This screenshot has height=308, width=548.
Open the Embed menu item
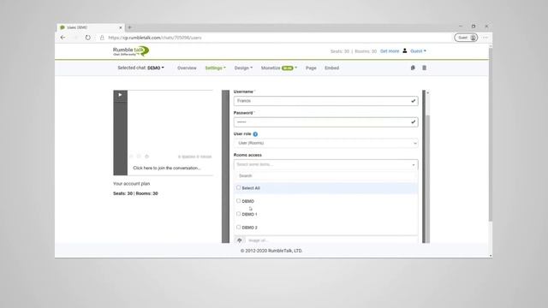click(331, 68)
